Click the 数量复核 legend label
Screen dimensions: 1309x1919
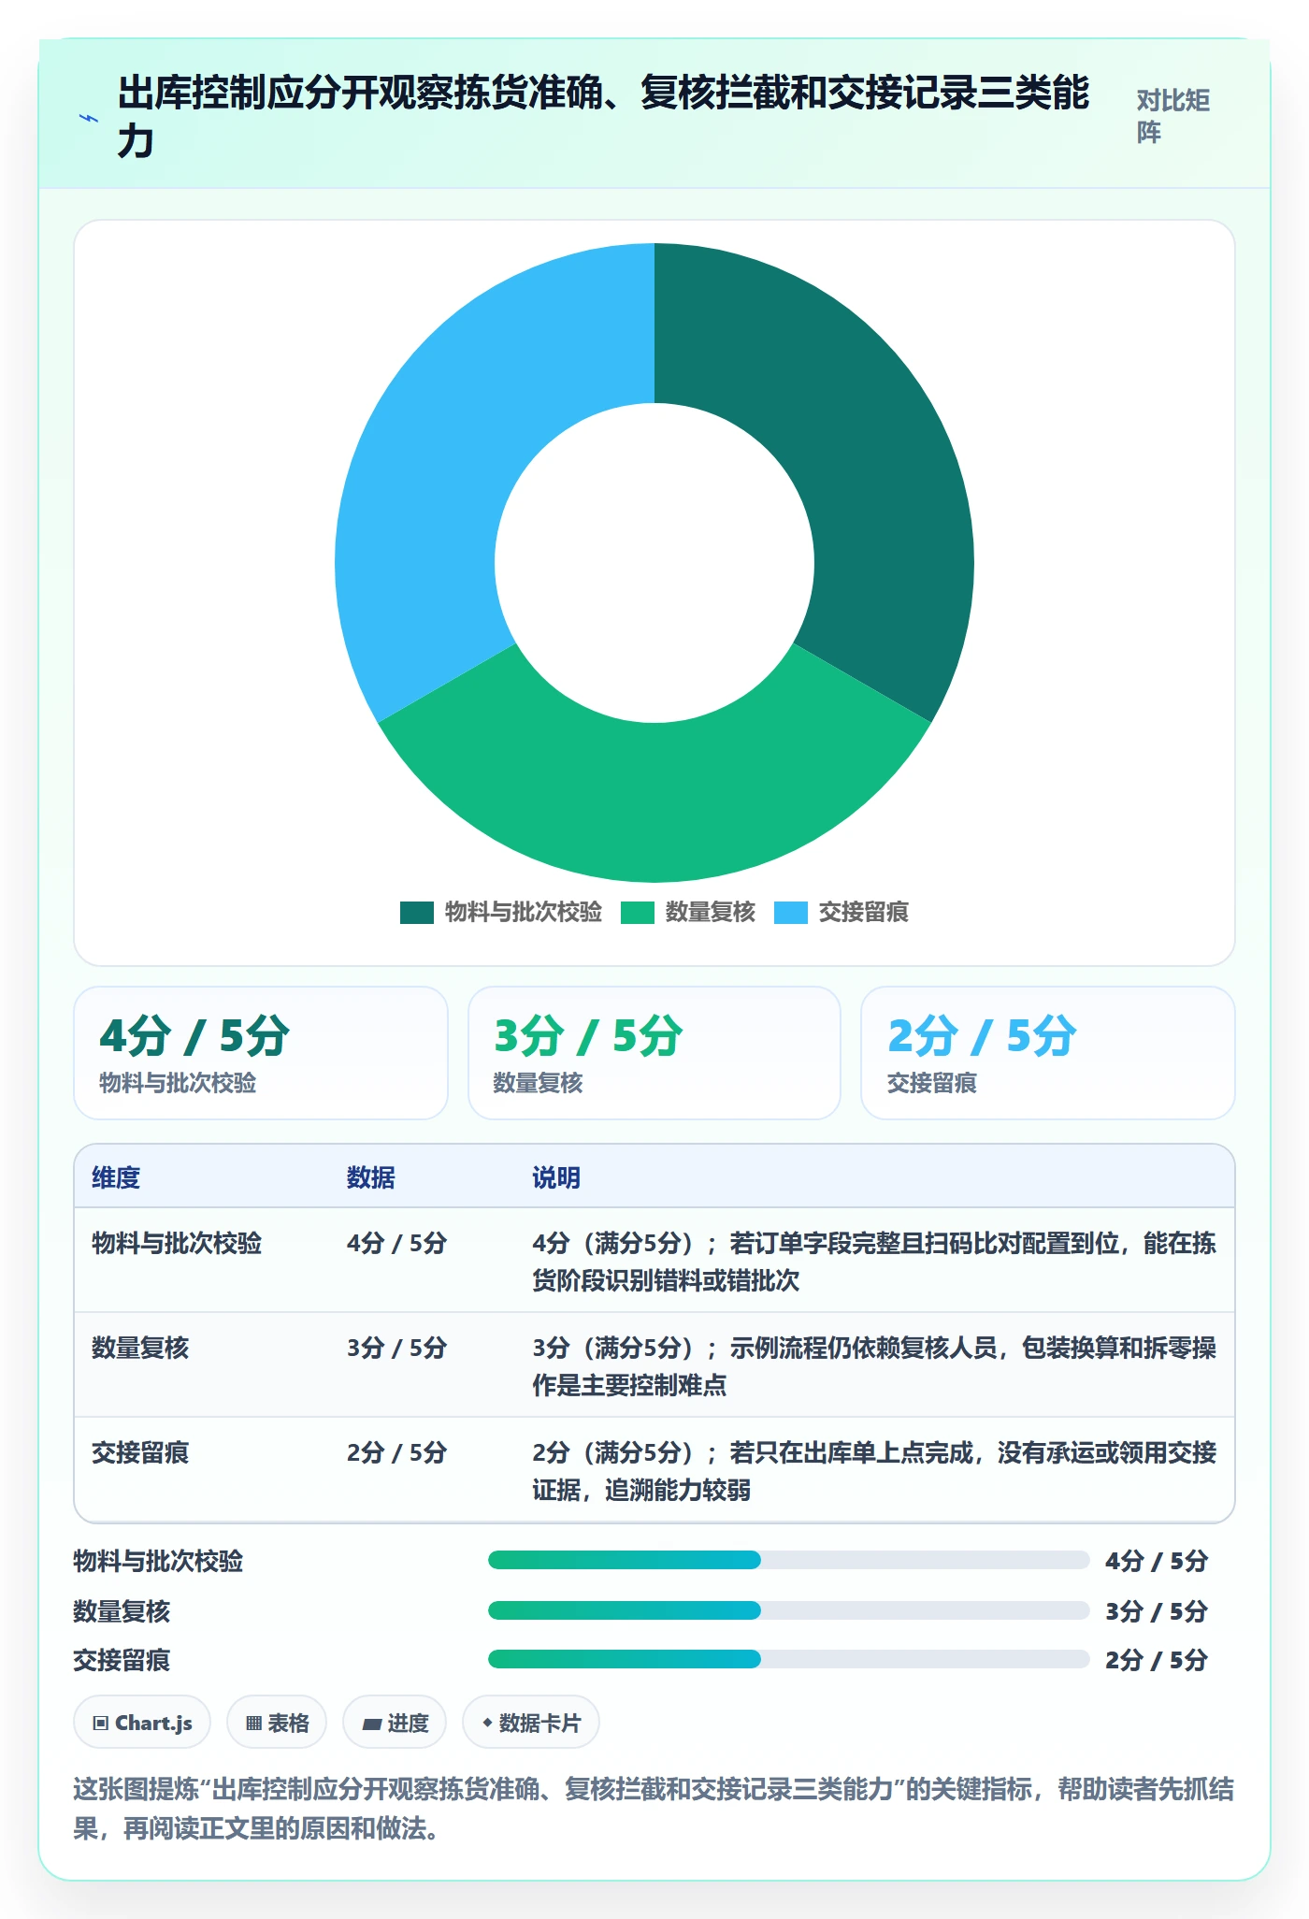[711, 913]
